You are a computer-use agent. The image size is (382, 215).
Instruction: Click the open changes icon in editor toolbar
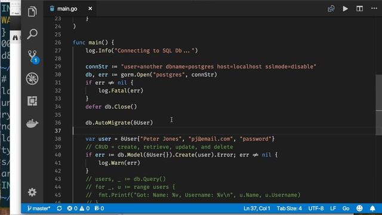point(331,9)
